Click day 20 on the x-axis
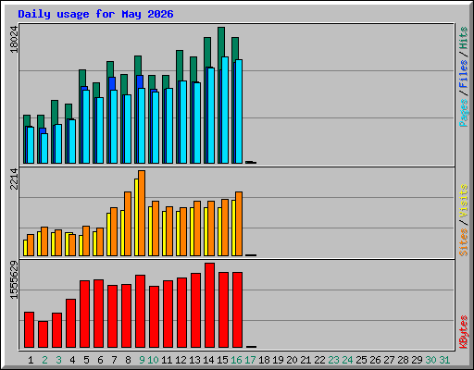 (292, 360)
